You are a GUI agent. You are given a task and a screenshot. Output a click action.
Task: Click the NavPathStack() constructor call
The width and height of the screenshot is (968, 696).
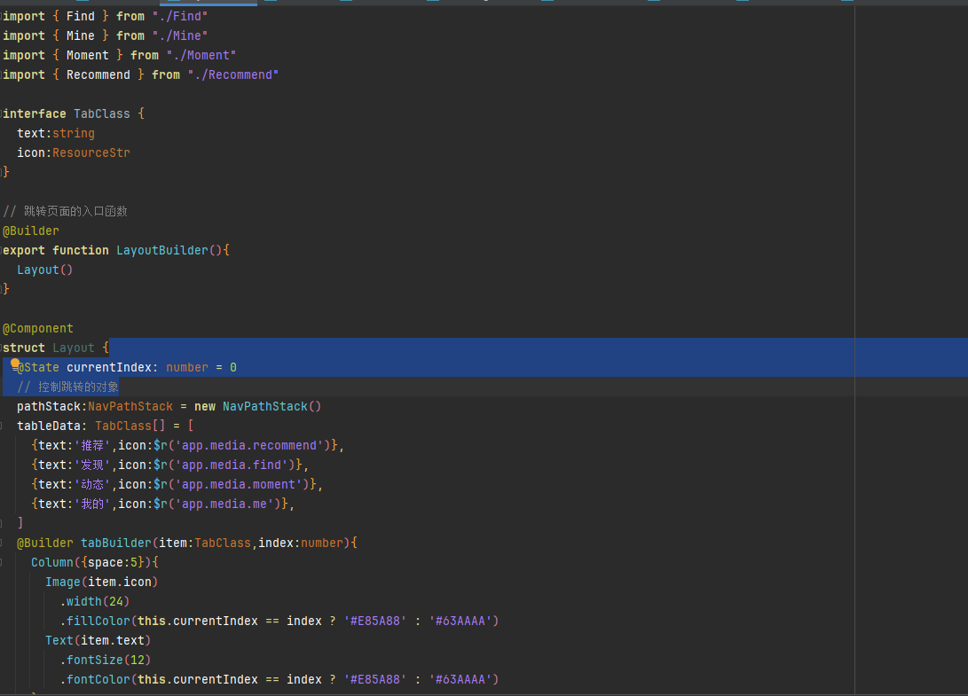[272, 407]
